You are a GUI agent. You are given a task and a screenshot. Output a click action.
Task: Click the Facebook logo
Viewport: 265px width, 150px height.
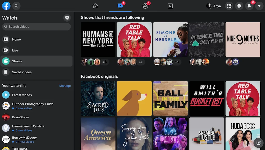coord(6,6)
